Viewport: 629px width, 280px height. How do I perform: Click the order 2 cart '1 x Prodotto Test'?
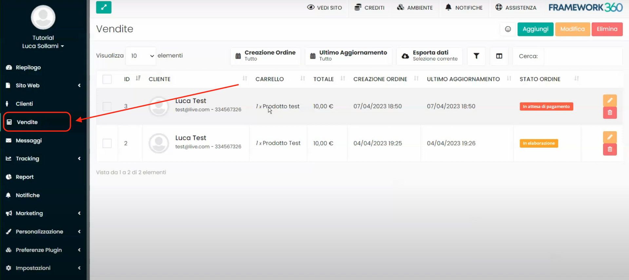[x=278, y=143]
